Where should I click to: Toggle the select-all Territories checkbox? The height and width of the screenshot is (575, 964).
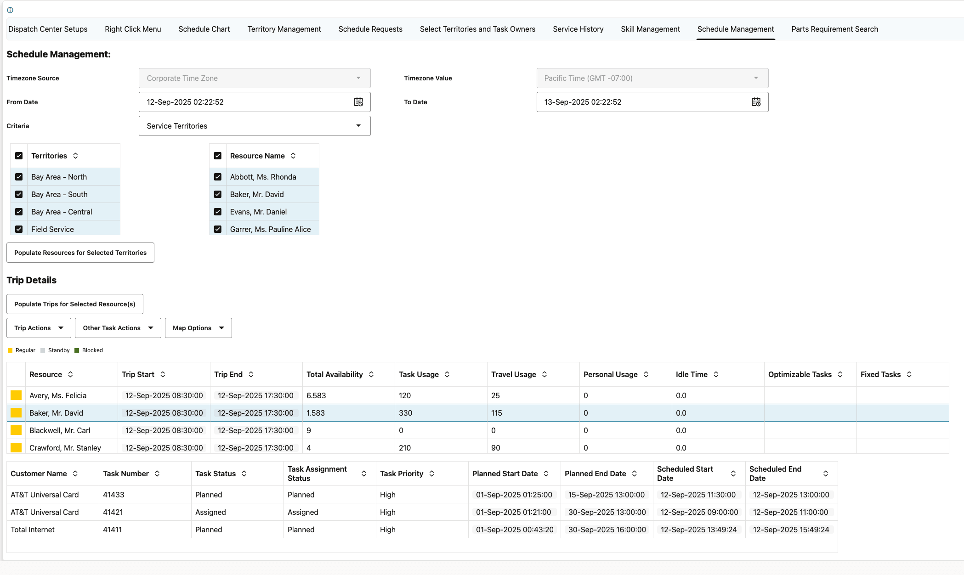point(19,155)
